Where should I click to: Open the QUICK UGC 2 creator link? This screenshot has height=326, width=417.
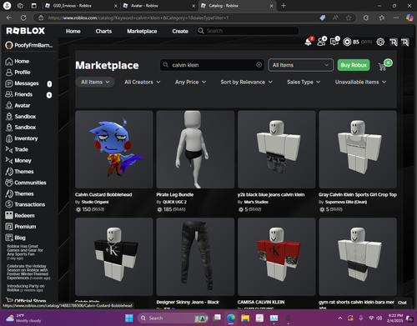click(x=174, y=202)
